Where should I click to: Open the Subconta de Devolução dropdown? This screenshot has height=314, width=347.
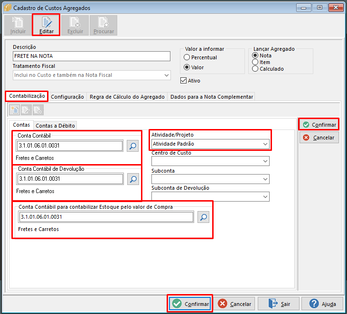(210, 196)
